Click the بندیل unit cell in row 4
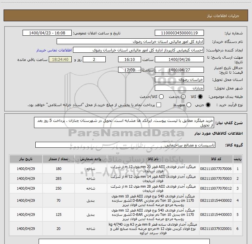Screen dimensions: 252x244 pos(91,200)
